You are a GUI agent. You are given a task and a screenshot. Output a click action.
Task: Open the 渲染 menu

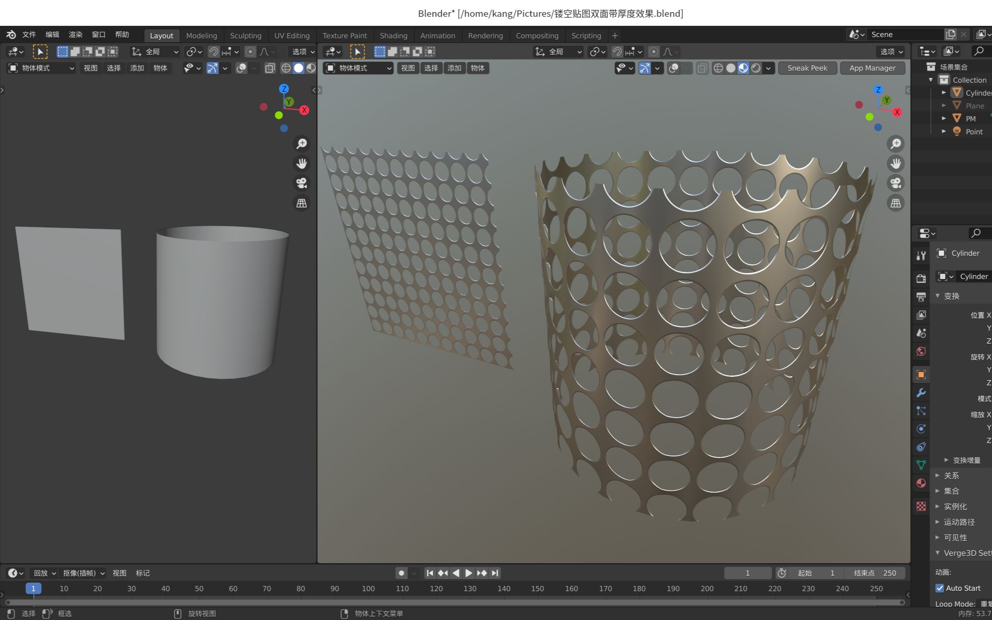point(75,34)
